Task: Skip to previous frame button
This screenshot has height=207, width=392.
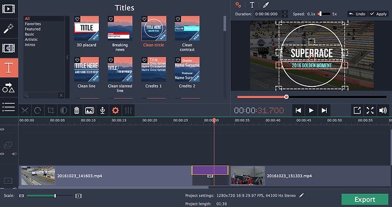Action: (298, 110)
